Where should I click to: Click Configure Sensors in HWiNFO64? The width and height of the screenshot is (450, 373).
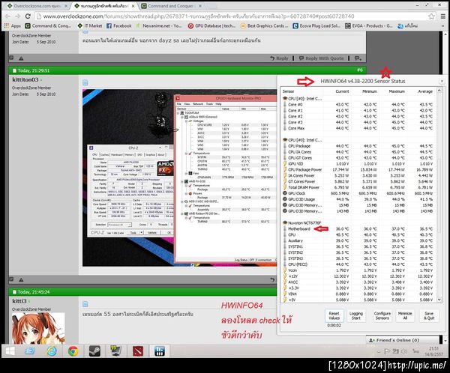point(382,315)
